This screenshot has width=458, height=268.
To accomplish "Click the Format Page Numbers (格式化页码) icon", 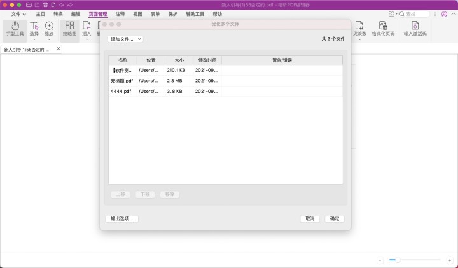I will click(383, 26).
